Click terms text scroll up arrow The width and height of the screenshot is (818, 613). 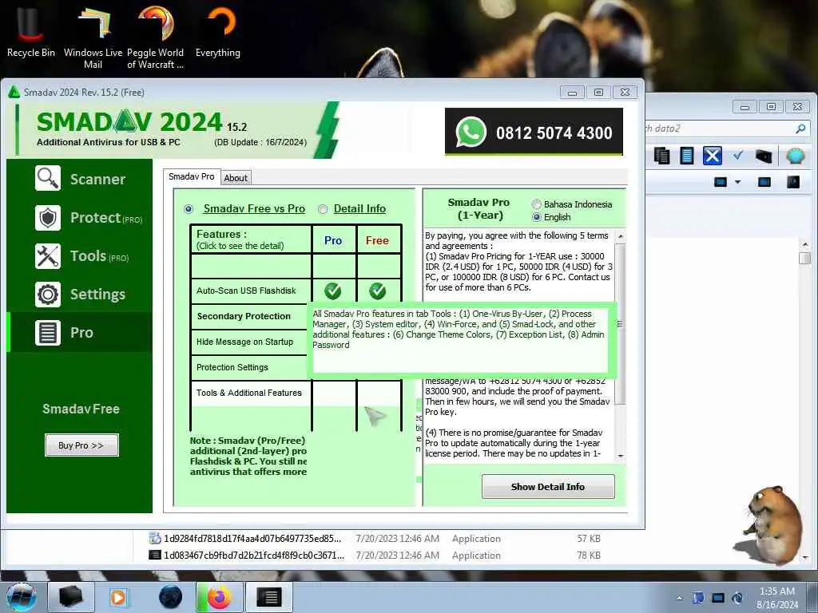click(x=620, y=236)
